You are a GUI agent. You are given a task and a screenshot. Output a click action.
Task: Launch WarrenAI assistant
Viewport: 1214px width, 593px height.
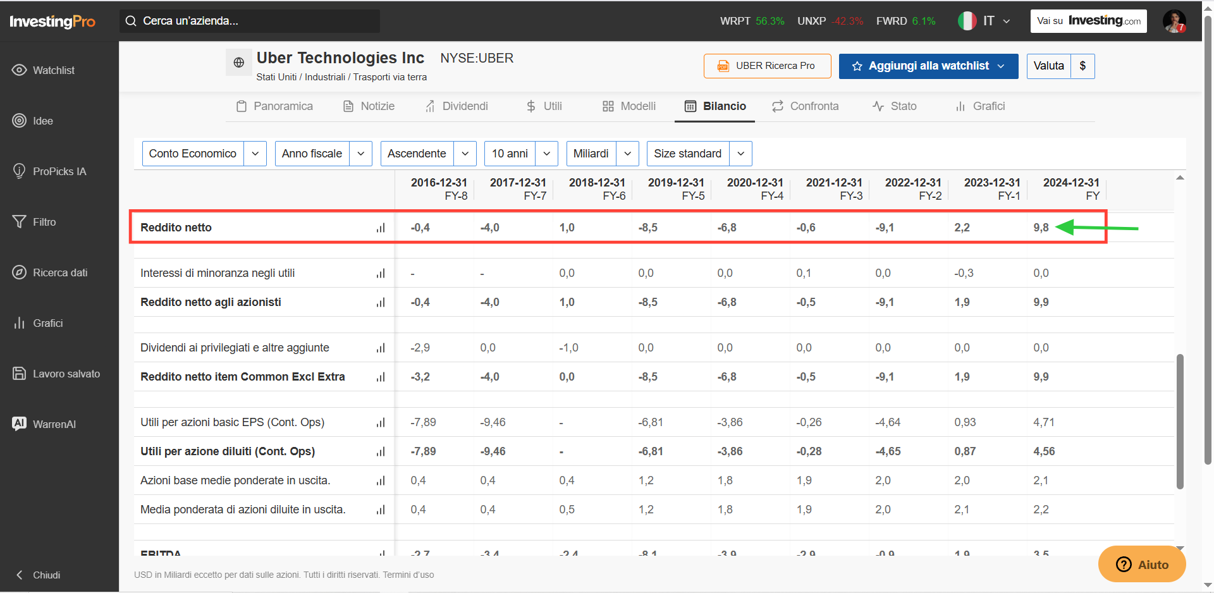coord(44,424)
